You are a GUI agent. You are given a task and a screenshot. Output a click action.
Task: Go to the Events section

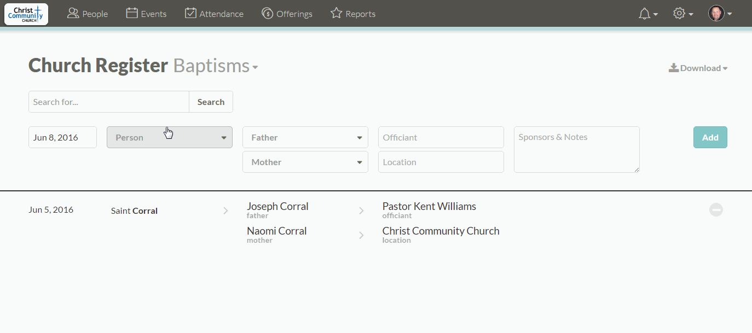146,14
